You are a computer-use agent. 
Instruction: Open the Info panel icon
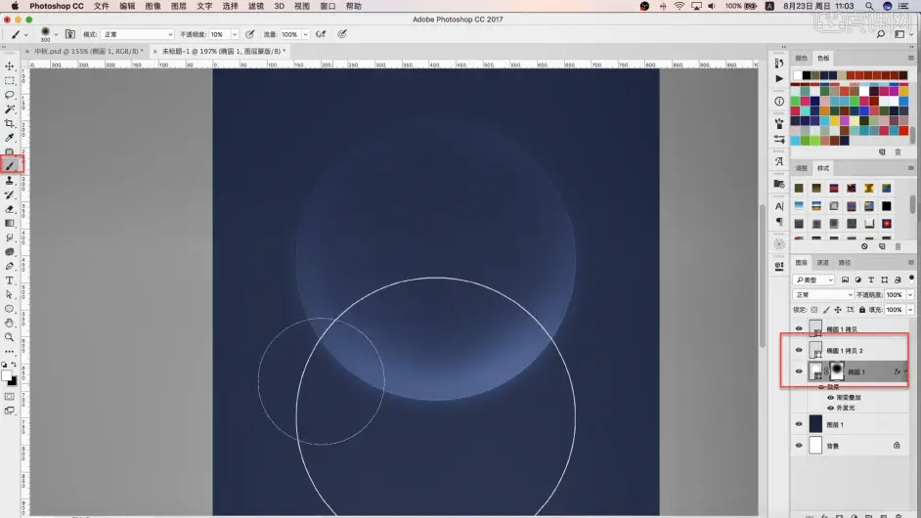(x=779, y=101)
